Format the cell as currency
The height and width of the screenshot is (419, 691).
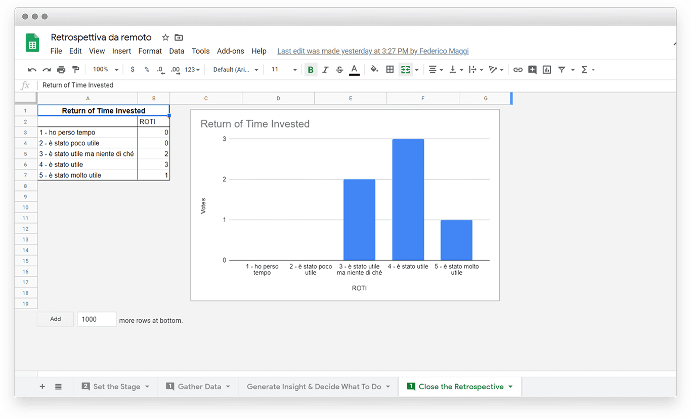[133, 70]
